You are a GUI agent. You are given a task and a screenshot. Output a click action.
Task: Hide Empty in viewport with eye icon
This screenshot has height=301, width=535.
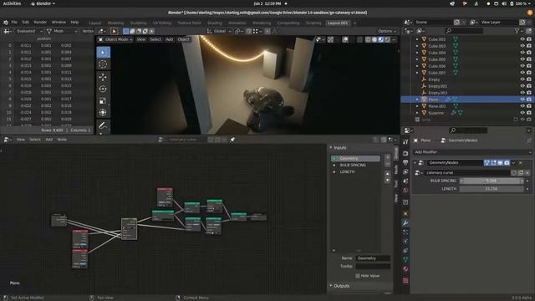tap(522, 79)
